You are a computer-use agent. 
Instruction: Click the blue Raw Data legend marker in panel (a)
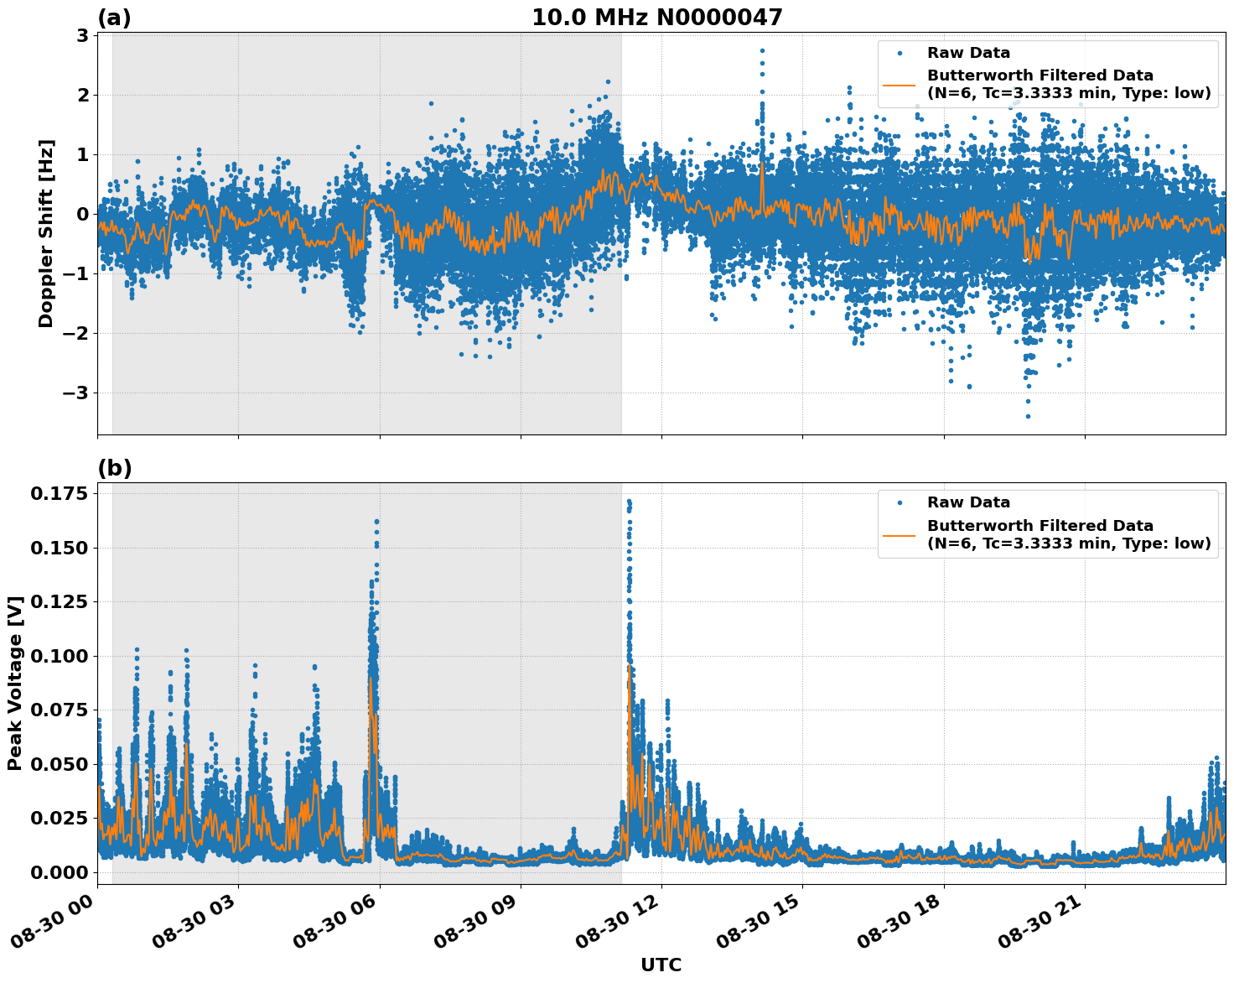click(x=900, y=51)
